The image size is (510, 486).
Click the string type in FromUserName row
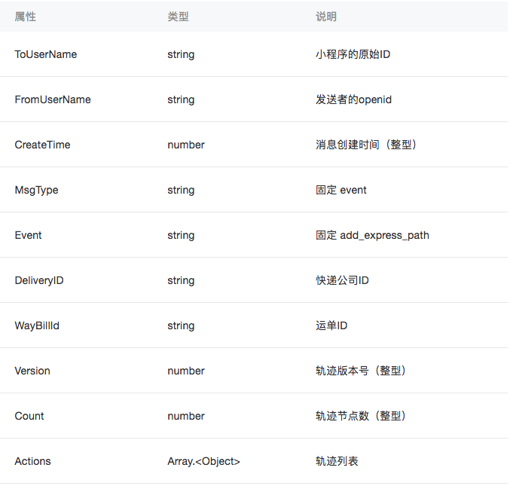181,99
